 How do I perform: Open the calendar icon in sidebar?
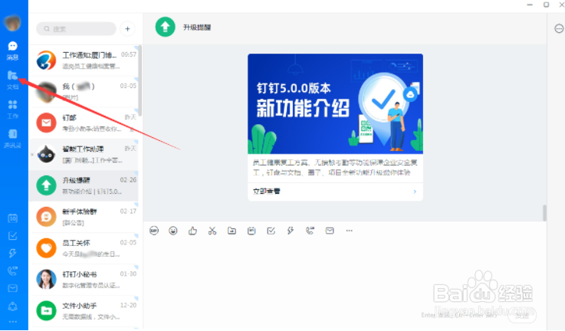point(12,218)
